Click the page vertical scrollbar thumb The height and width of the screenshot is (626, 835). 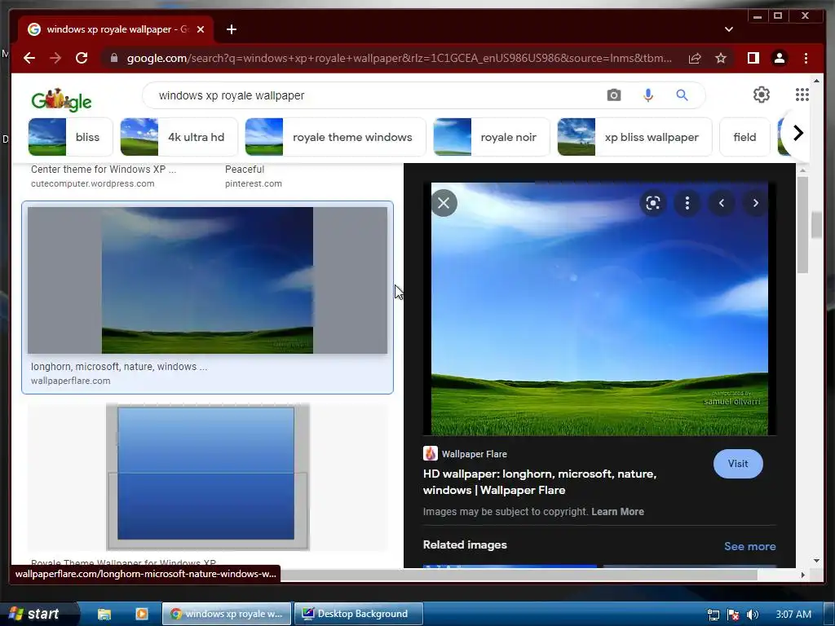pos(816,225)
